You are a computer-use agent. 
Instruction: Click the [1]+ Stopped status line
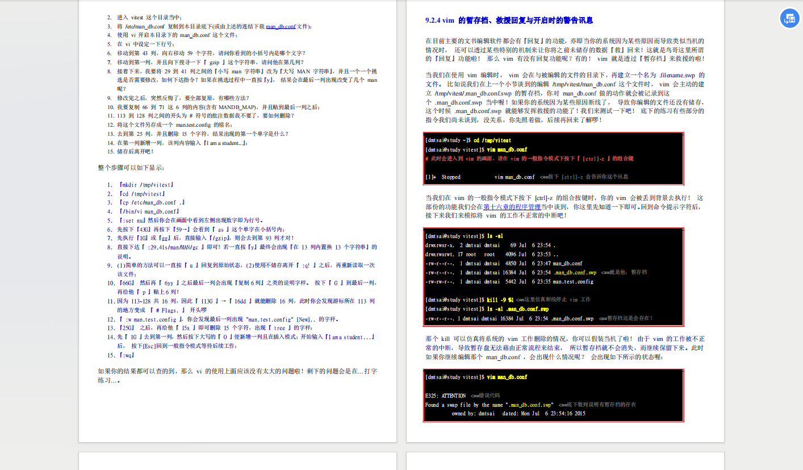[444, 177]
